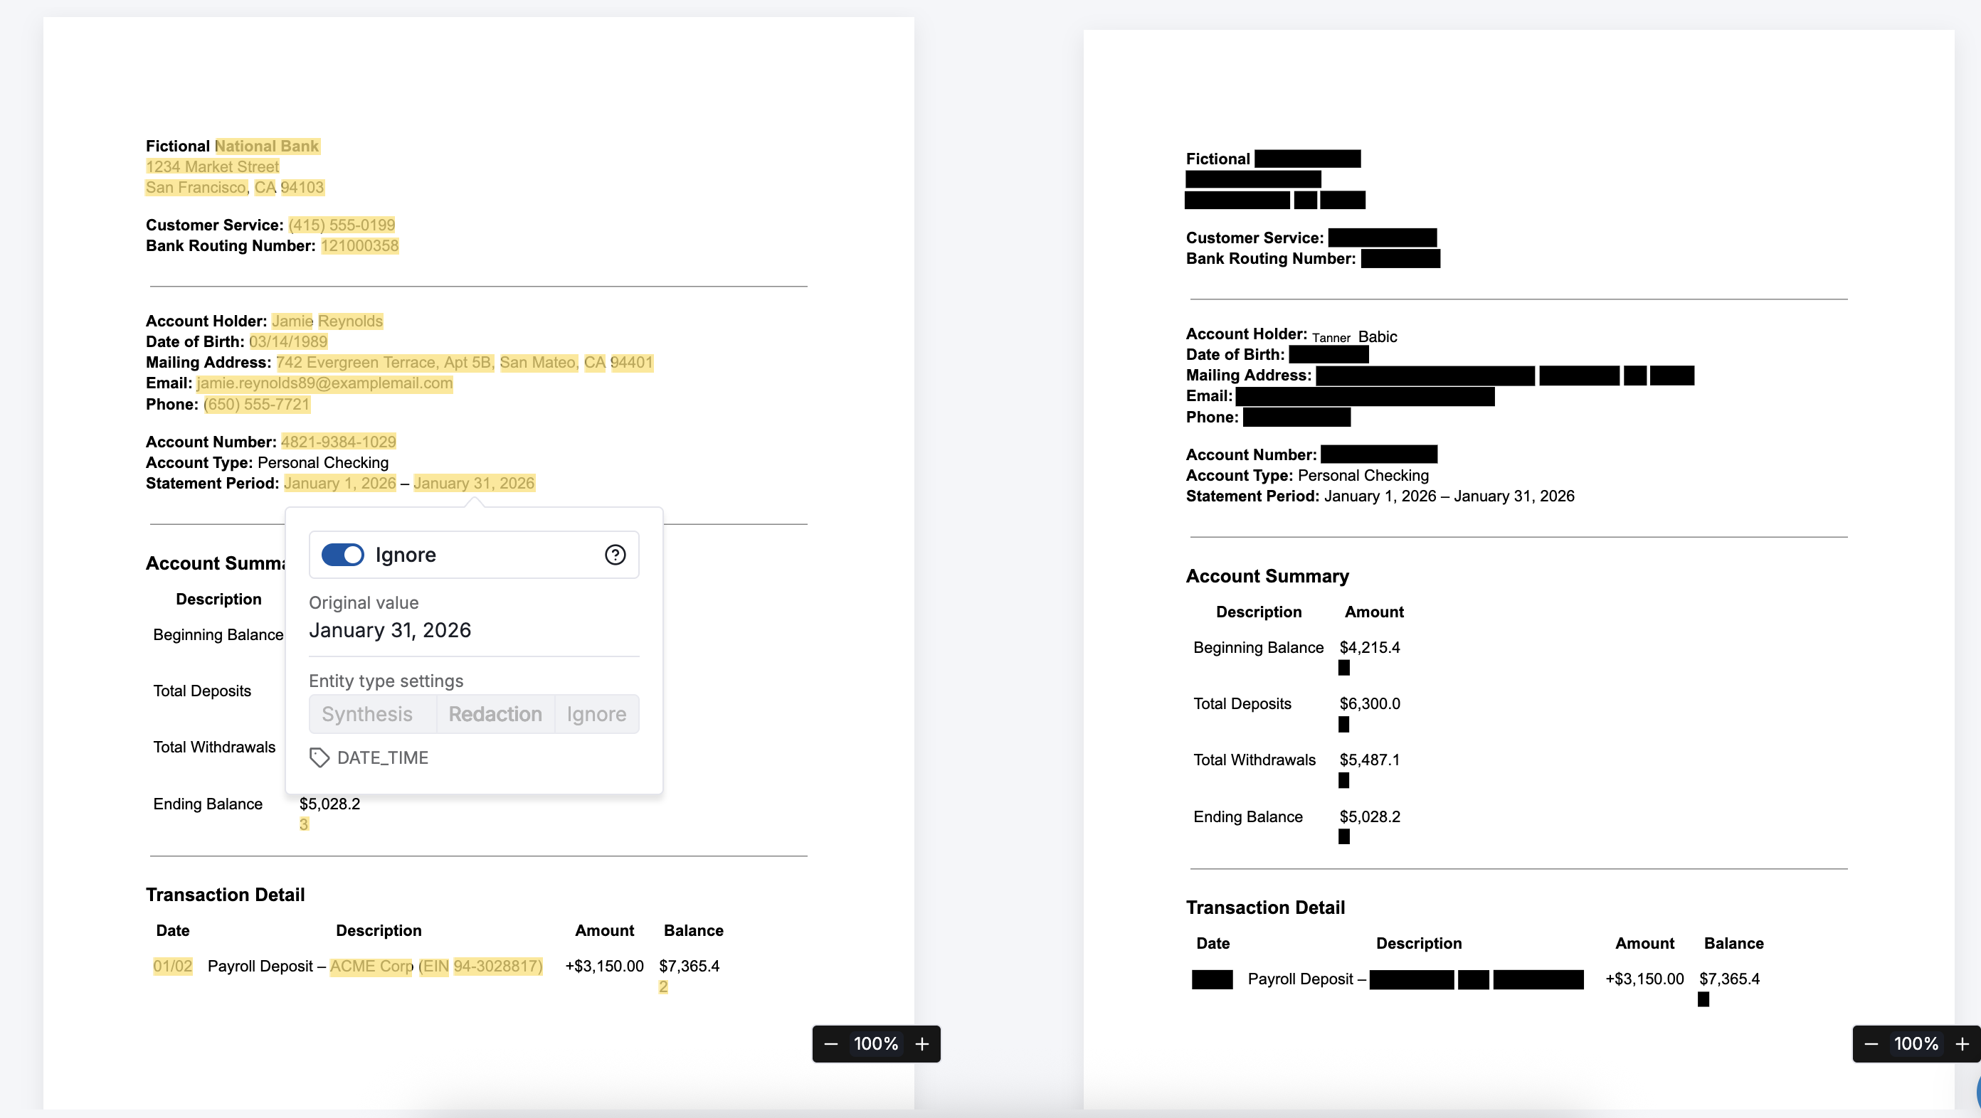The height and width of the screenshot is (1118, 1981).
Task: Click the highlighted January 1, 2026 date
Action: (339, 484)
